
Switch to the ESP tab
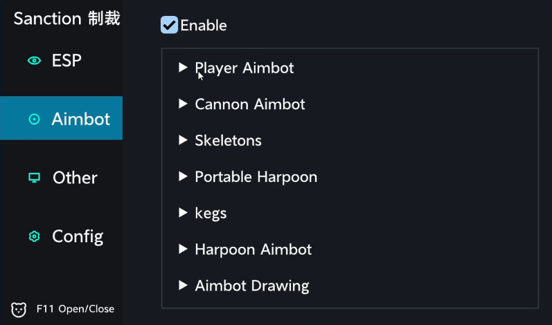(66, 61)
